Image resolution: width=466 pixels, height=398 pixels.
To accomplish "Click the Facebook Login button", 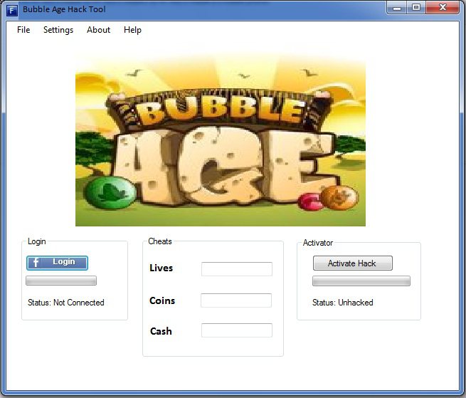I will point(57,263).
